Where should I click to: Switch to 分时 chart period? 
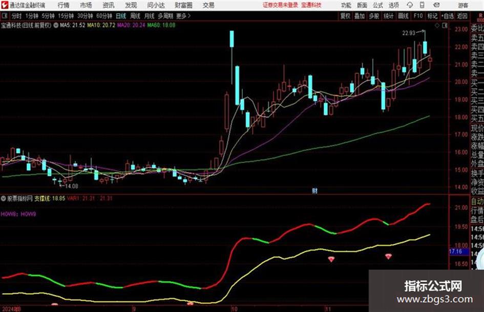[x=17, y=16]
